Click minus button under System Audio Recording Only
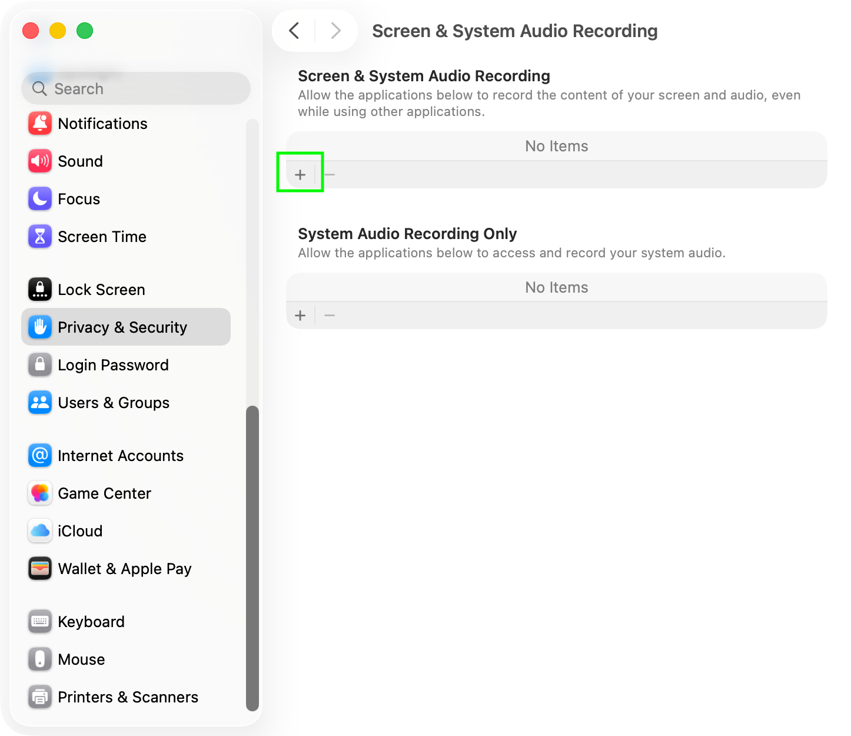This screenshot has height=736, width=851. 330,316
